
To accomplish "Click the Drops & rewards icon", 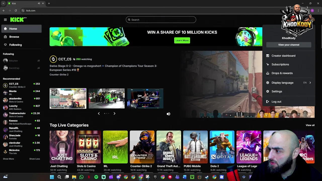I will 268,73.
